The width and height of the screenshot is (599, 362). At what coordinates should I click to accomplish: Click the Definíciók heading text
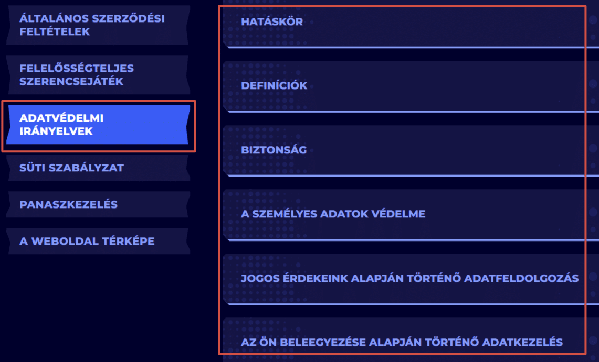(x=274, y=86)
